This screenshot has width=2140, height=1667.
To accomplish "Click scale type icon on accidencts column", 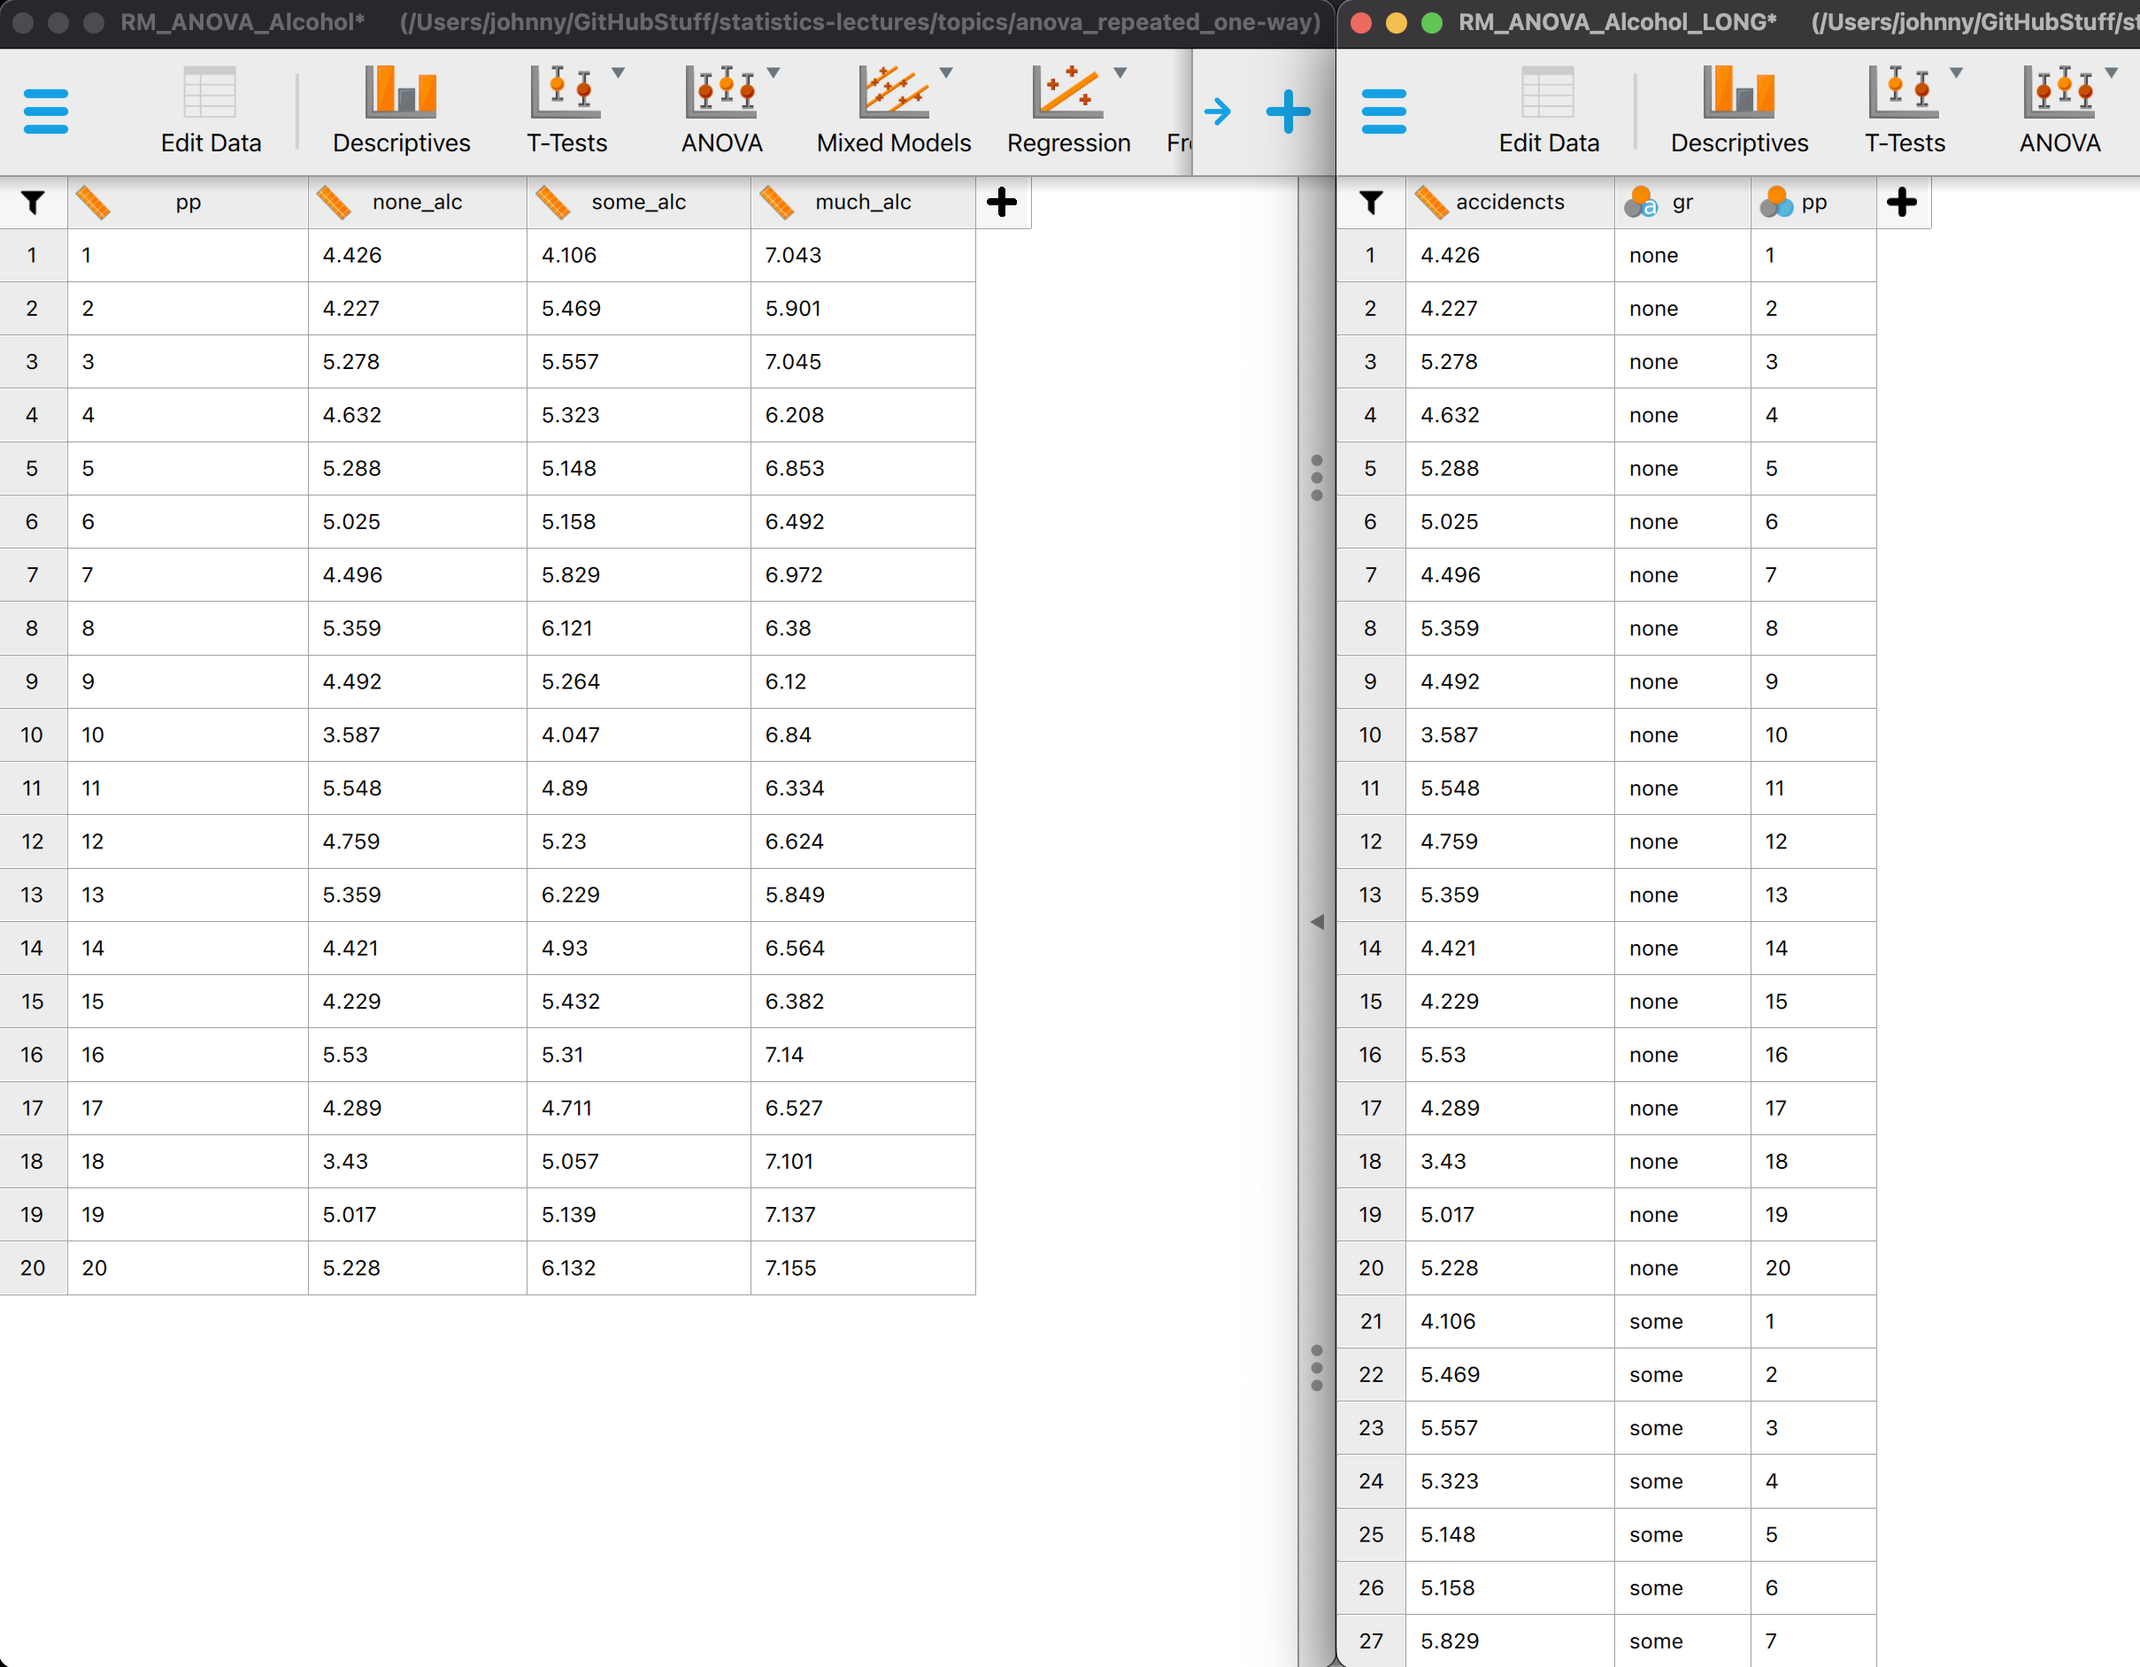I will [1432, 203].
